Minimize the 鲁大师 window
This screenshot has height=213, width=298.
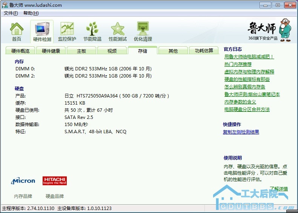click(x=265, y=5)
